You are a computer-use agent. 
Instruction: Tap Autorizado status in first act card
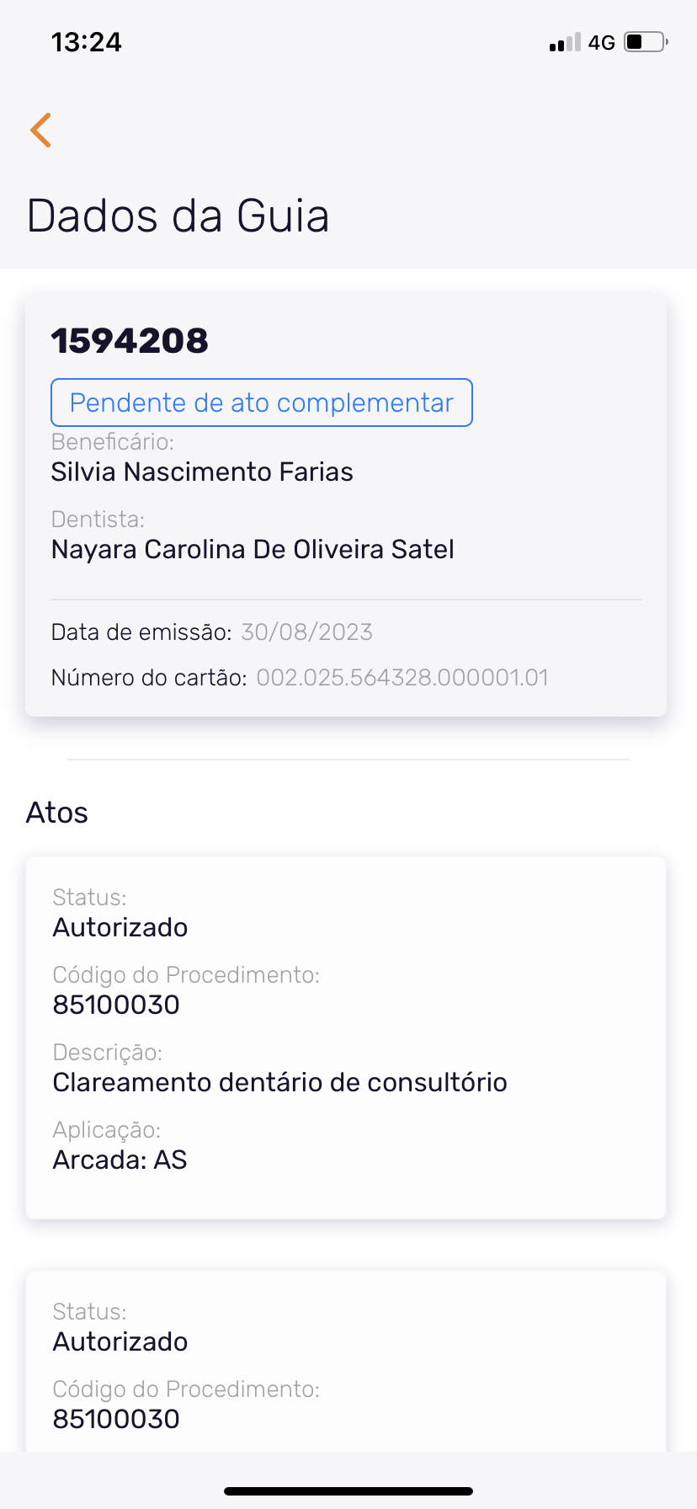(x=120, y=927)
